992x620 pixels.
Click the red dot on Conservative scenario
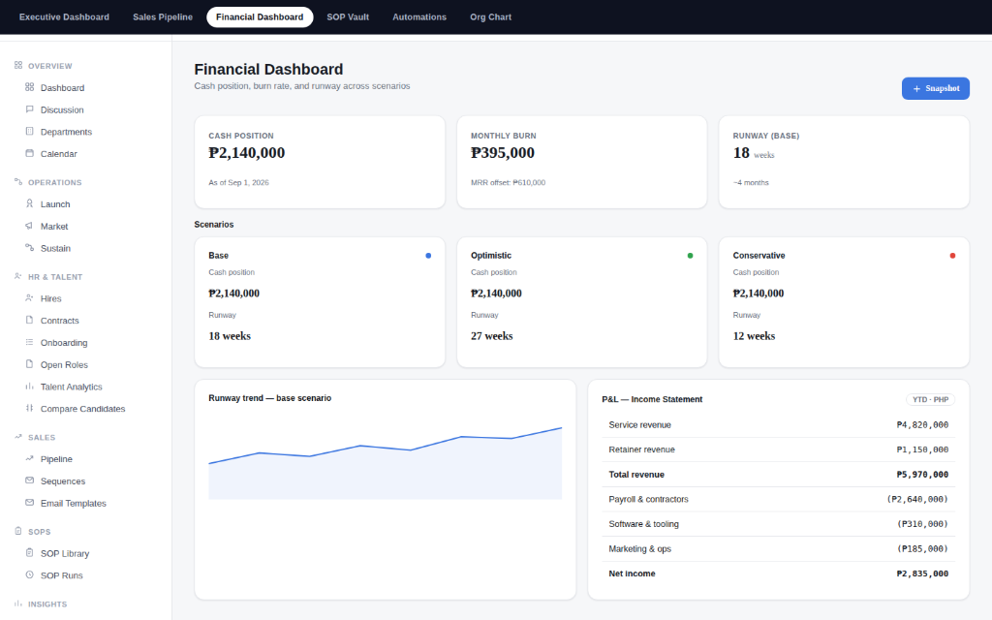coord(953,256)
